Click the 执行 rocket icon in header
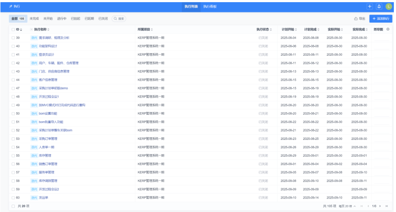This screenshot has width=396, height=212. (x=10, y=6)
